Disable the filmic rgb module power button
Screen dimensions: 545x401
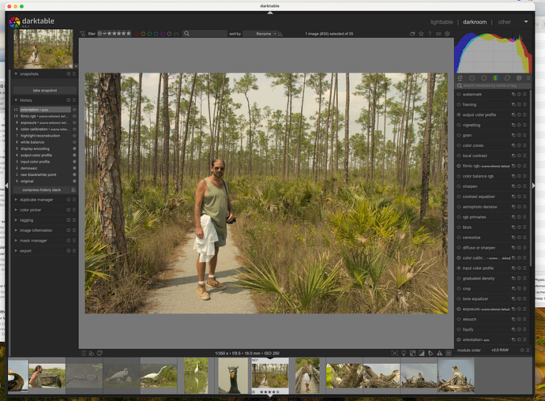tap(459, 166)
